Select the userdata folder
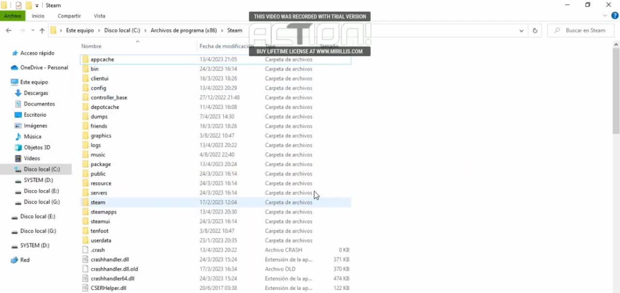 pyautogui.click(x=101, y=240)
